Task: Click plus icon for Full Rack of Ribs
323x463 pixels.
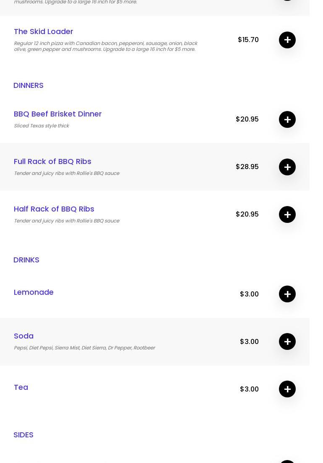Action: pos(287,167)
